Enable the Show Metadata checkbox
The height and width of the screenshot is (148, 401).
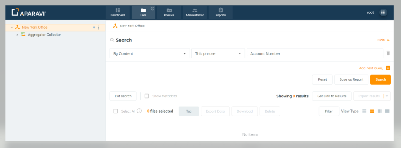pyautogui.click(x=146, y=96)
